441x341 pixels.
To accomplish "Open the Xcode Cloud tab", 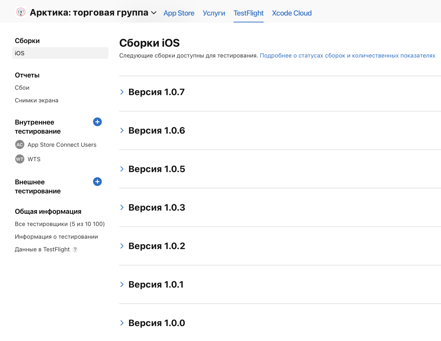I will (x=292, y=13).
